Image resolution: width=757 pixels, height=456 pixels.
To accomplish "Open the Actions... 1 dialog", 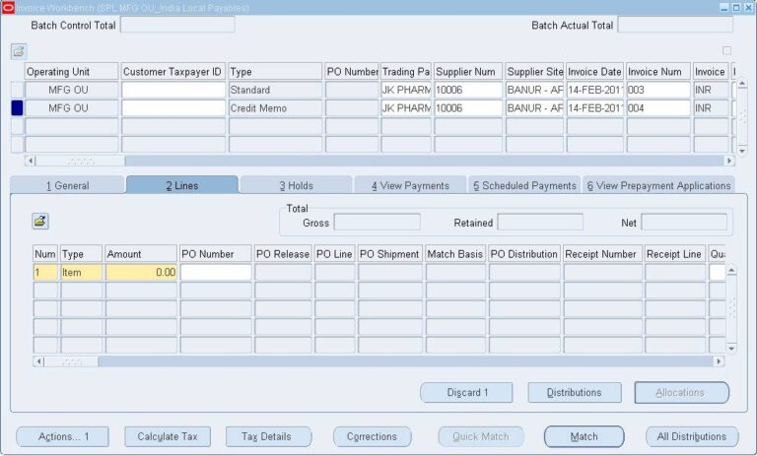I will [x=63, y=436].
